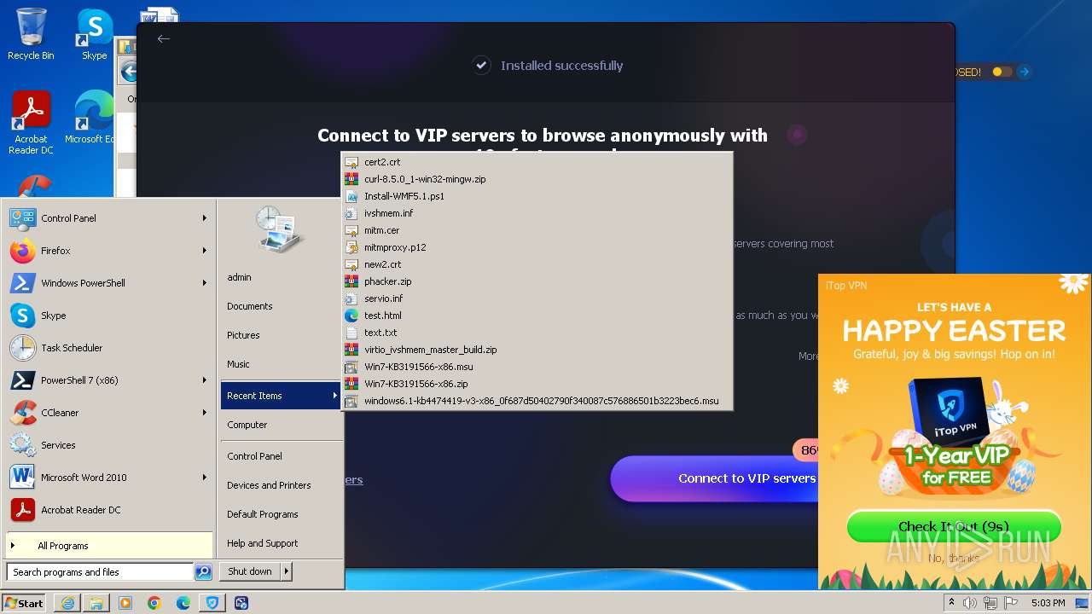Open Recycle Bin on the desktop
The image size is (1092, 614).
click(x=31, y=34)
